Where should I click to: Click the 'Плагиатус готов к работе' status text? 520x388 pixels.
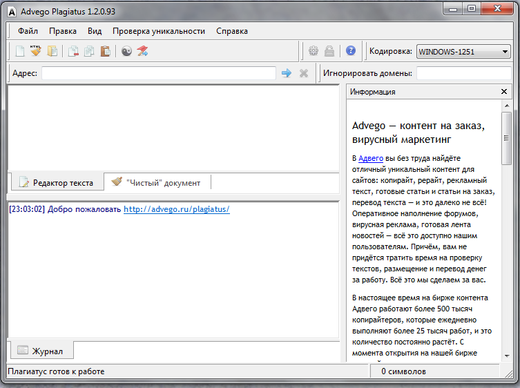coord(56,371)
